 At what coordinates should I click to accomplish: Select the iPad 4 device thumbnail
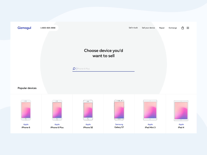pos(181,110)
